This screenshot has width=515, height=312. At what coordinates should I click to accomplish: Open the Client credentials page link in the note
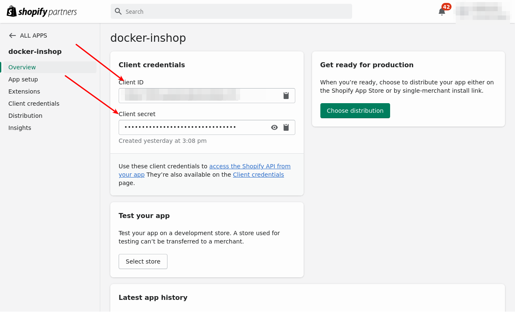point(259,175)
